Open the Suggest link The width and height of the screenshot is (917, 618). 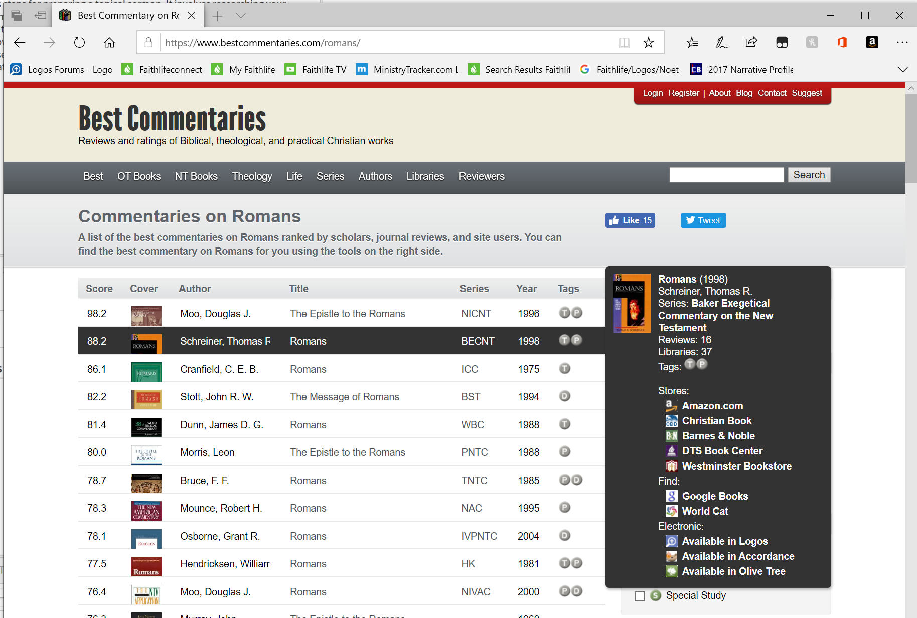coord(807,93)
